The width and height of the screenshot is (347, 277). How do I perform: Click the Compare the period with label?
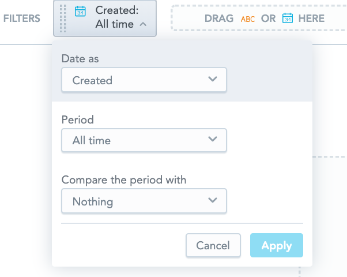124,180
